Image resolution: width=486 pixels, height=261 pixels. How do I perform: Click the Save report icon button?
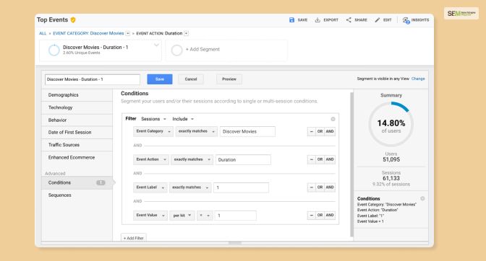(x=298, y=20)
